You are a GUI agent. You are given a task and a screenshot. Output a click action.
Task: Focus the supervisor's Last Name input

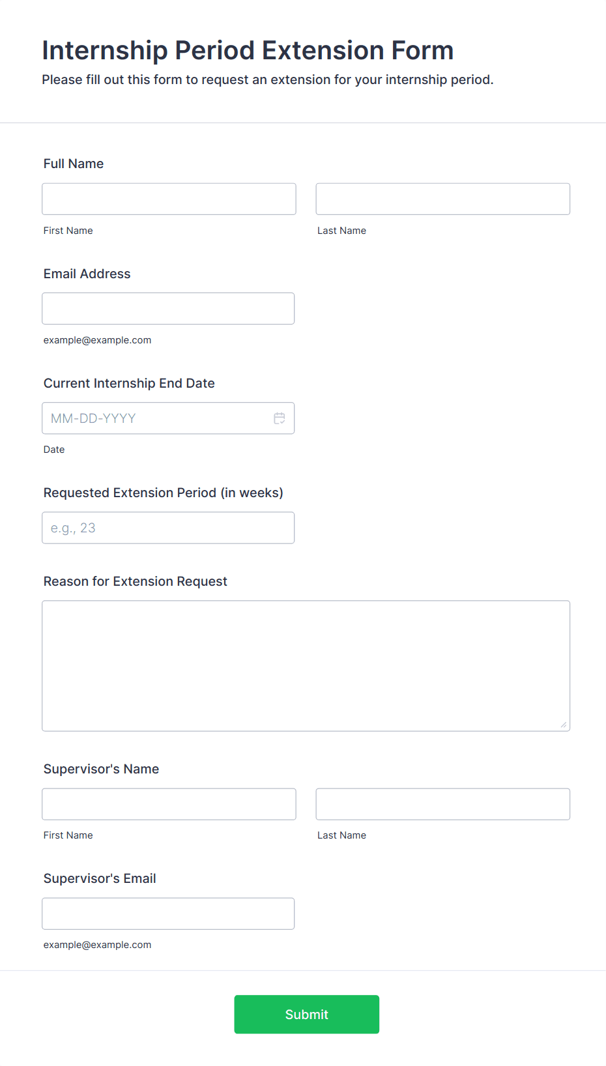pyautogui.click(x=443, y=804)
